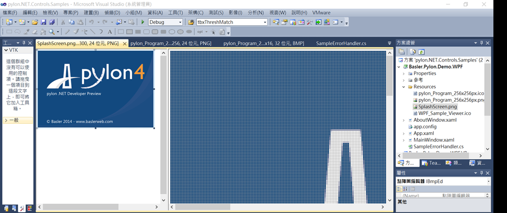Select the outlined Rectangle tool
507x213 pixels.
pyautogui.click(x=121, y=32)
